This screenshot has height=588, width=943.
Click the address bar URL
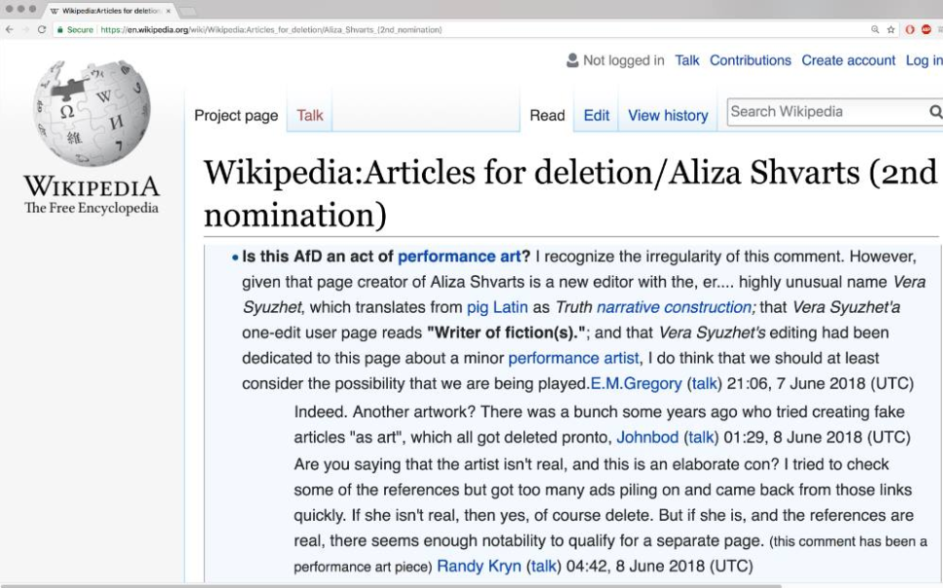coord(271,29)
